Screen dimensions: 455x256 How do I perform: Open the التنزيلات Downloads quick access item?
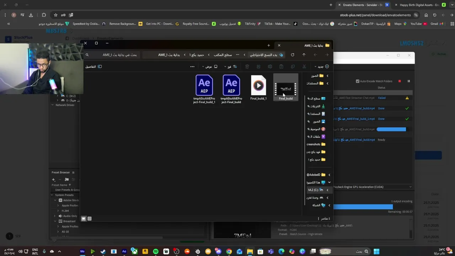coord(316,106)
